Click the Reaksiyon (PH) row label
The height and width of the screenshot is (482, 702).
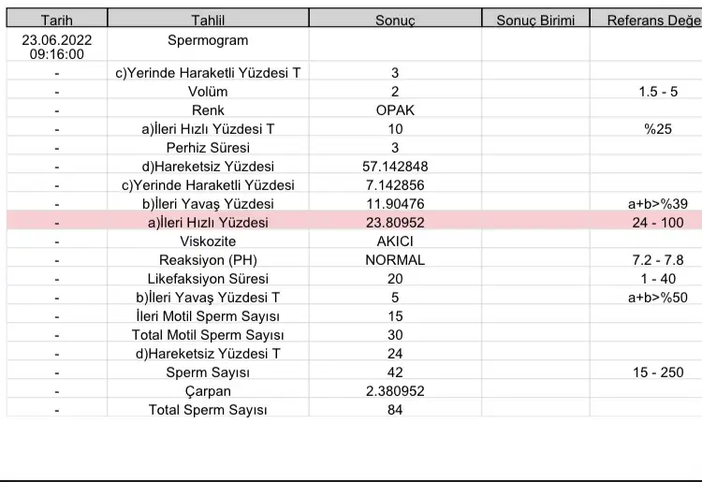point(208,260)
